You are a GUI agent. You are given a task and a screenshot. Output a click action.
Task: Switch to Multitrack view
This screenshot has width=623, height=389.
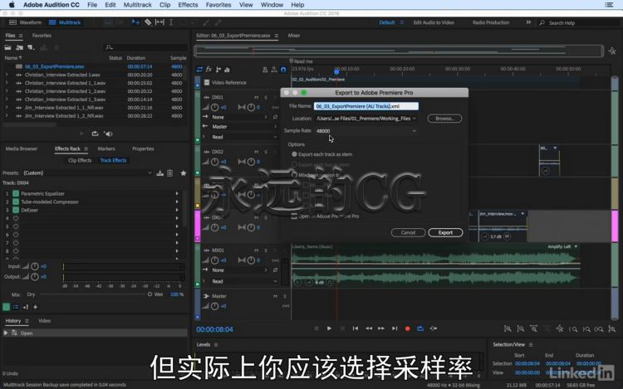[x=65, y=22]
